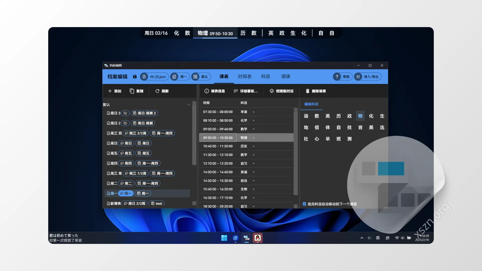482x271 pixels.
Task: Collapse the 默认 group chevron
Action: [189, 105]
